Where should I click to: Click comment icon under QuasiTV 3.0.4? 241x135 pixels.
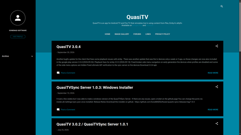58,73
